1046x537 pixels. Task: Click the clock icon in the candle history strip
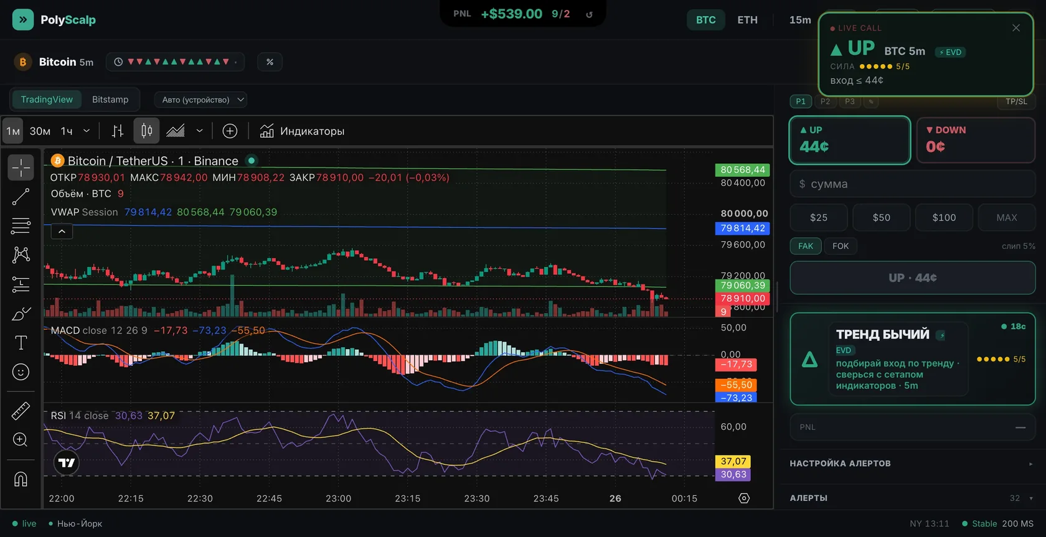point(118,62)
